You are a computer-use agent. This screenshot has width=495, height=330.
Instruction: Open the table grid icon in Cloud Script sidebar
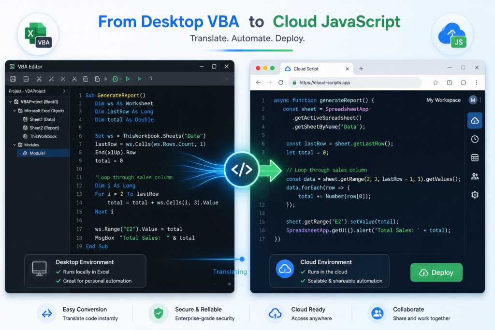pos(475,158)
